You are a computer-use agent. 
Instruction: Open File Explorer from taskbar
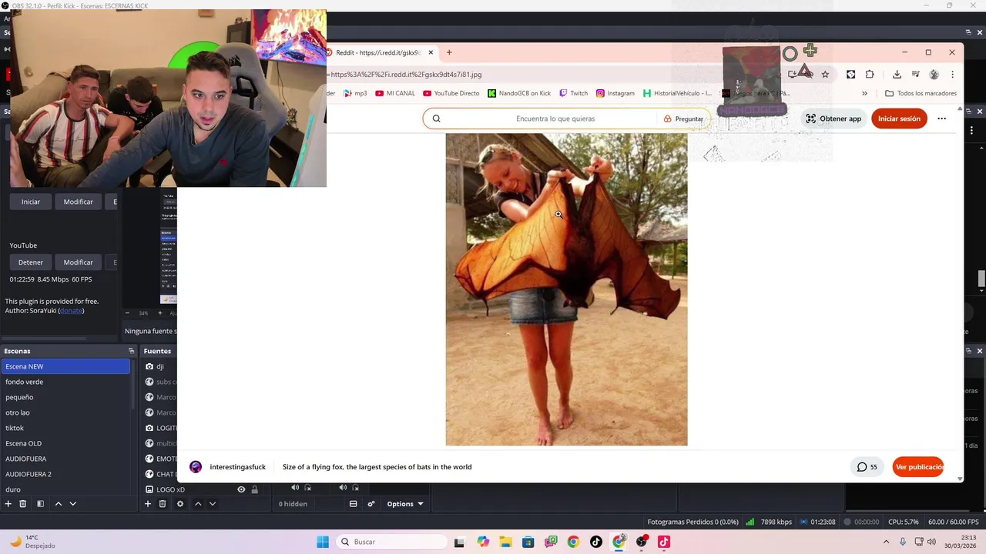pyautogui.click(x=505, y=542)
